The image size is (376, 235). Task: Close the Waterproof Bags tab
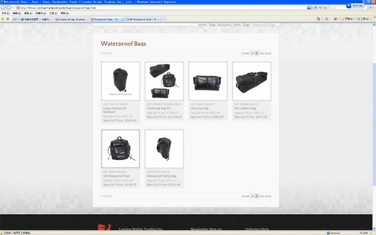123,19
